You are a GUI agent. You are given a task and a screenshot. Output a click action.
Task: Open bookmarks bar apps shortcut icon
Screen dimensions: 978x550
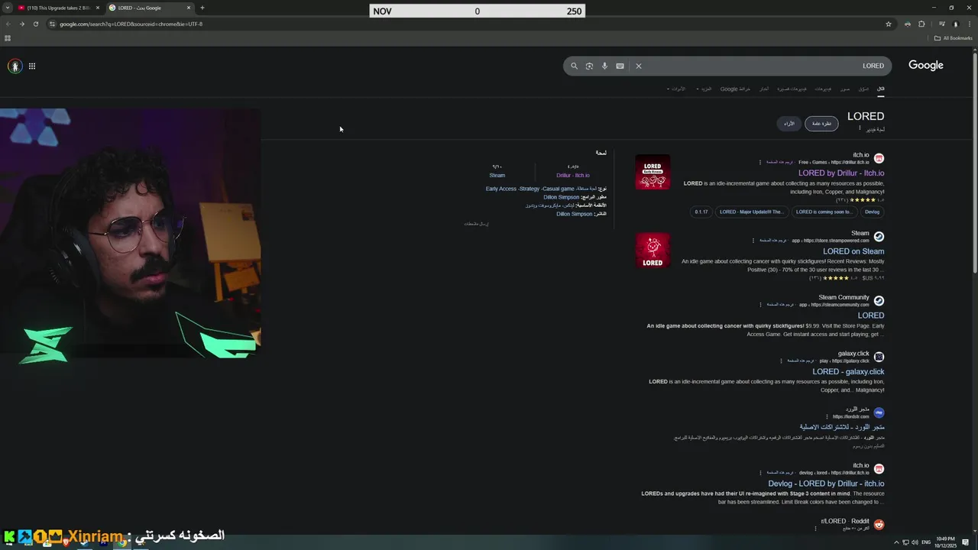(x=8, y=38)
